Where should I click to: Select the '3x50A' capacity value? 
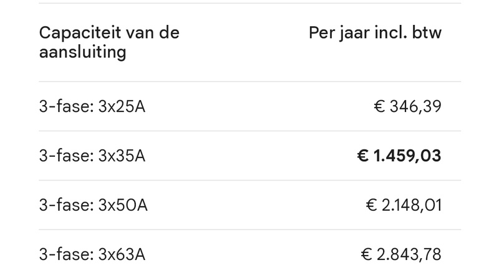tap(123, 205)
